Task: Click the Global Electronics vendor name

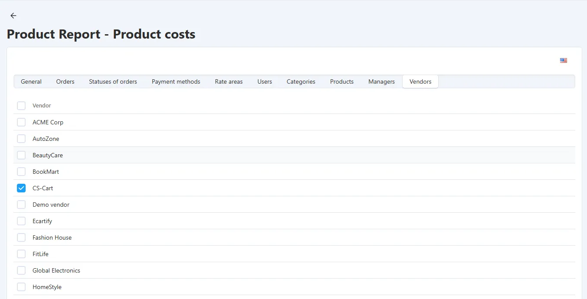Action: coord(56,270)
